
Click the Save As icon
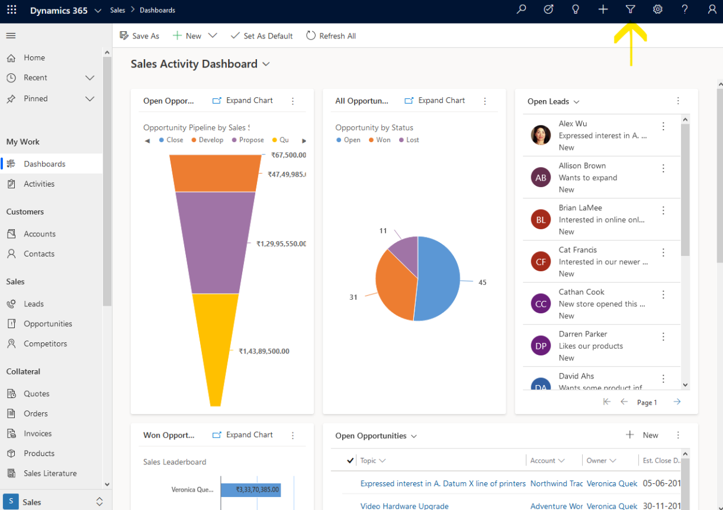[124, 36]
